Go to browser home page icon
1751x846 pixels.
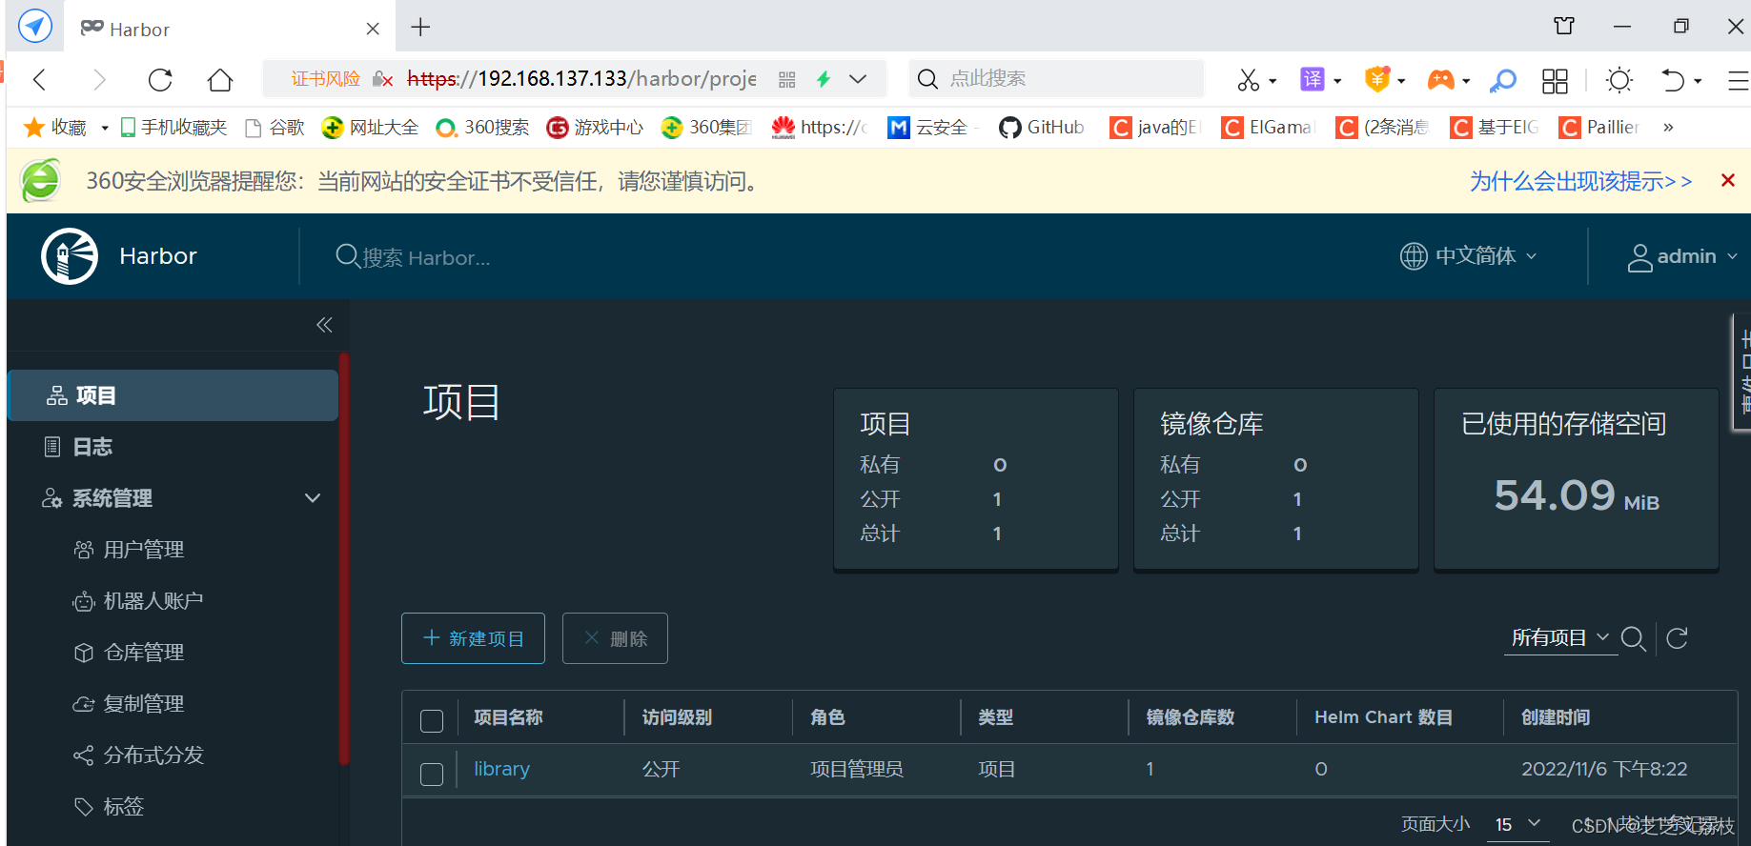220,79
